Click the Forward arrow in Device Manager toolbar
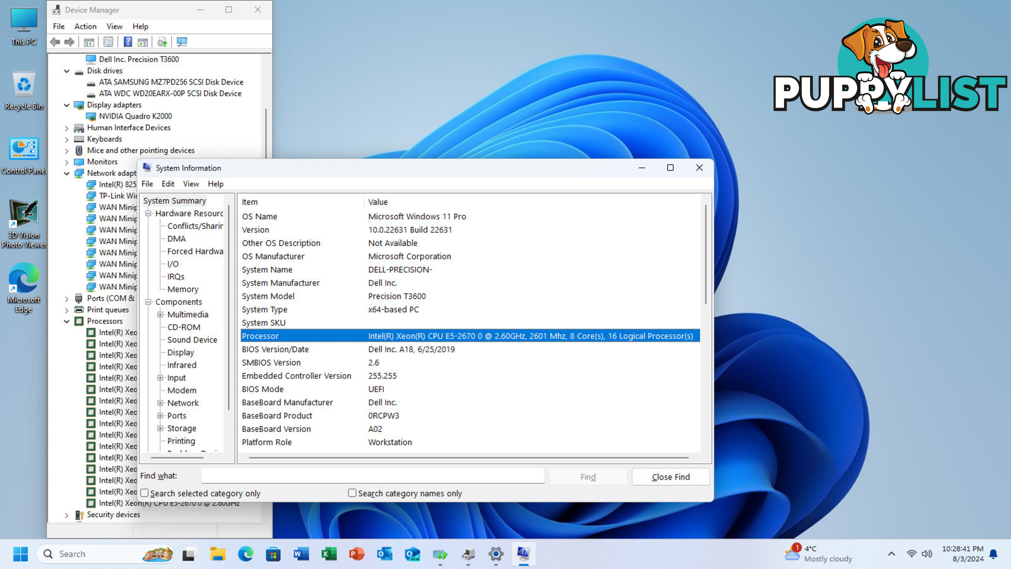1011x569 pixels. pyautogui.click(x=70, y=42)
